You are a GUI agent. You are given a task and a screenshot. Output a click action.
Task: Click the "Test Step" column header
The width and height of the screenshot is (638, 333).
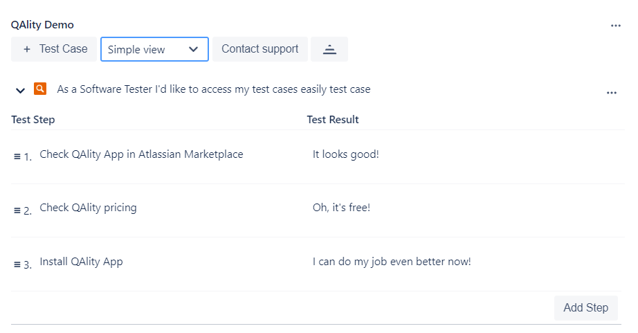(x=33, y=120)
